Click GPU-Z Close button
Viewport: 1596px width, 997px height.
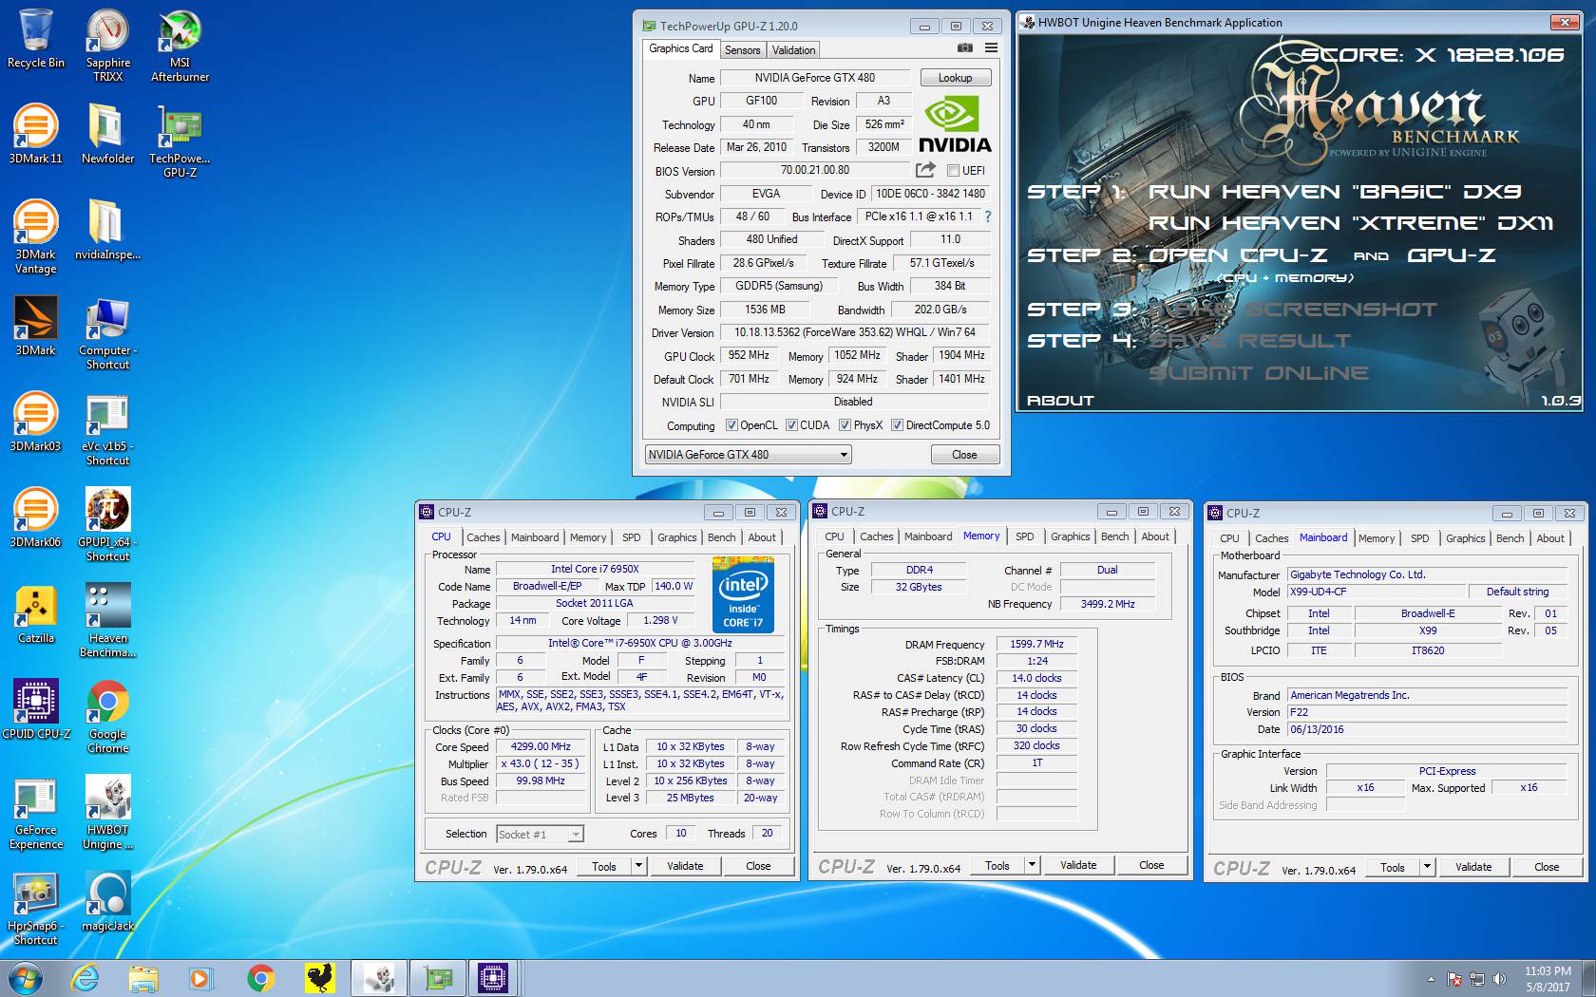[964, 455]
